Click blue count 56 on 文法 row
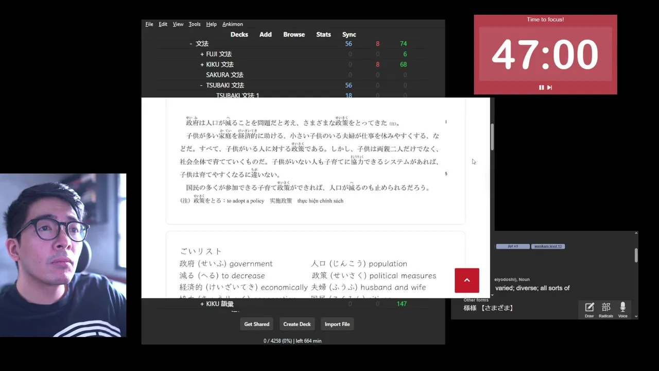This screenshot has height=371, width=659. [349, 44]
